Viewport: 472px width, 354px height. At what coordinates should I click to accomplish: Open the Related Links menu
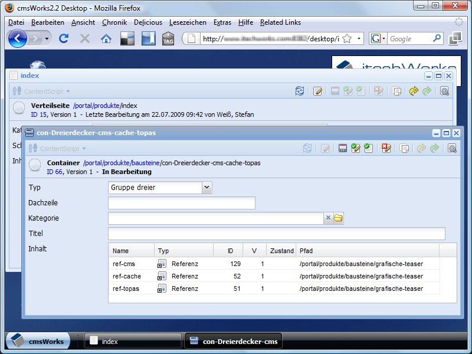[281, 22]
